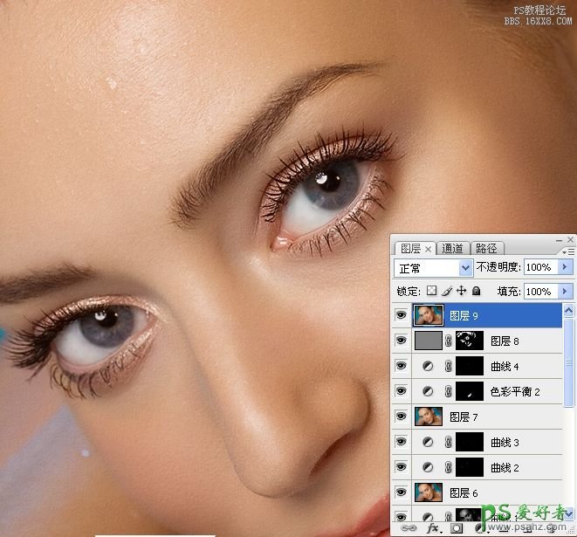Image resolution: width=577 pixels, height=537 pixels.
Task: Open the fx layer style menu
Action: point(434,528)
